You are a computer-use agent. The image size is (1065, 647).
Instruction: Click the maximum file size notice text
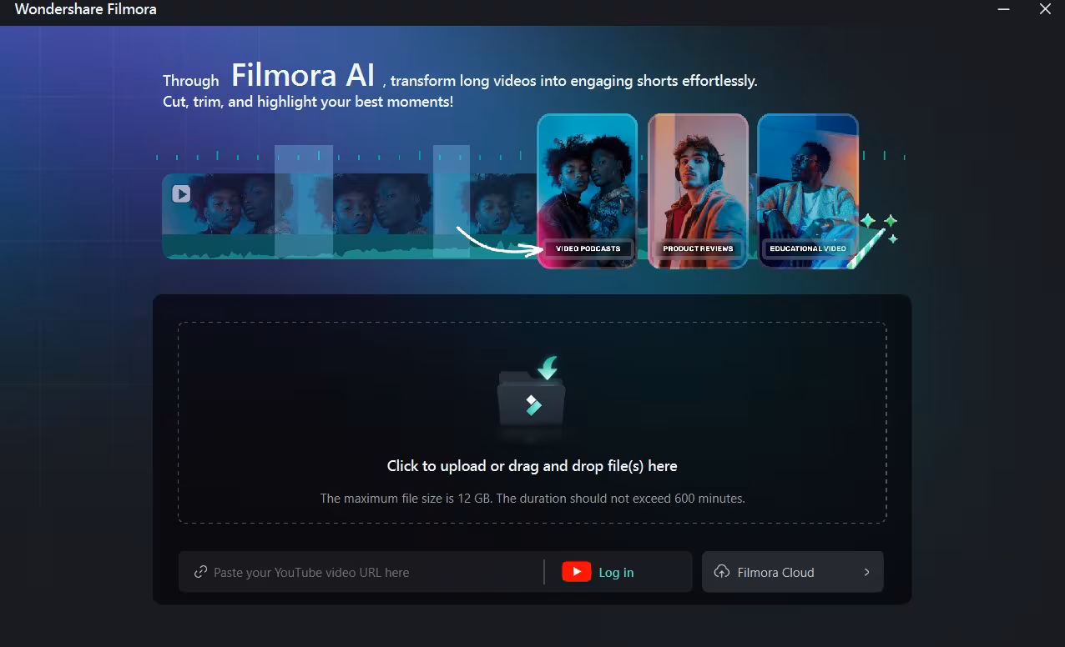coord(532,499)
